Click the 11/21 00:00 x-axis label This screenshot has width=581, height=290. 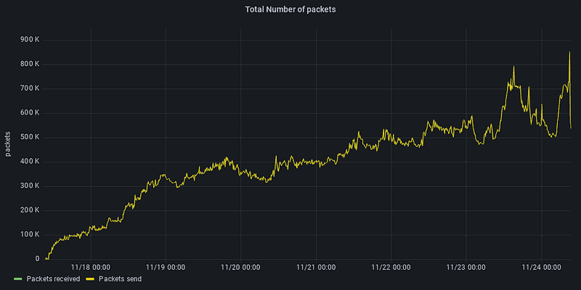pyautogui.click(x=315, y=268)
